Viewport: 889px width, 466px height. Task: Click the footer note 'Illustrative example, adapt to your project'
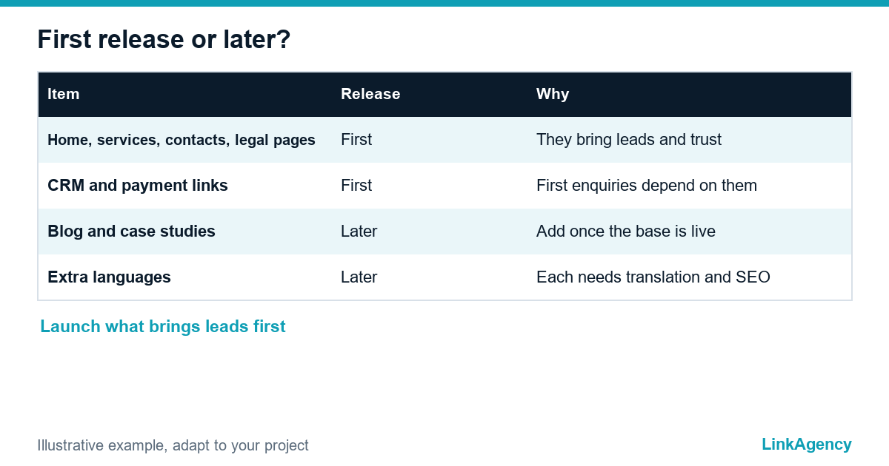[x=173, y=445]
